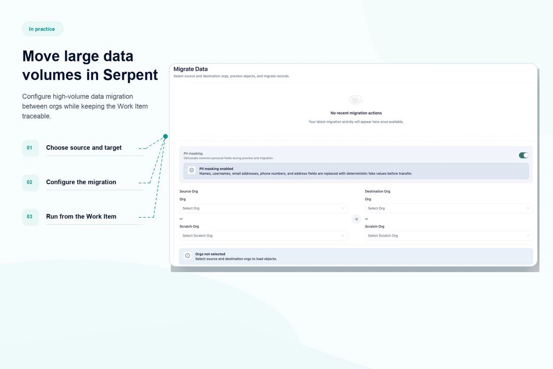Click the Orgs not selected notice
This screenshot has width=553, height=369.
(x=356, y=256)
